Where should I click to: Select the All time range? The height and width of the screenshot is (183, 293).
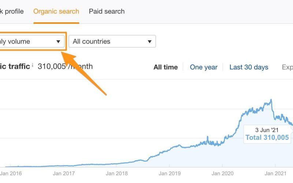pyautogui.click(x=166, y=67)
